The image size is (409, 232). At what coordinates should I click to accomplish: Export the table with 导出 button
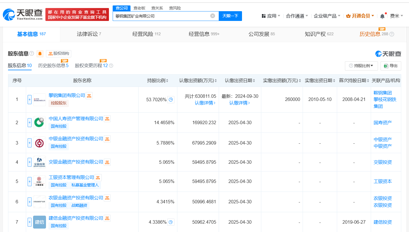point(391,66)
